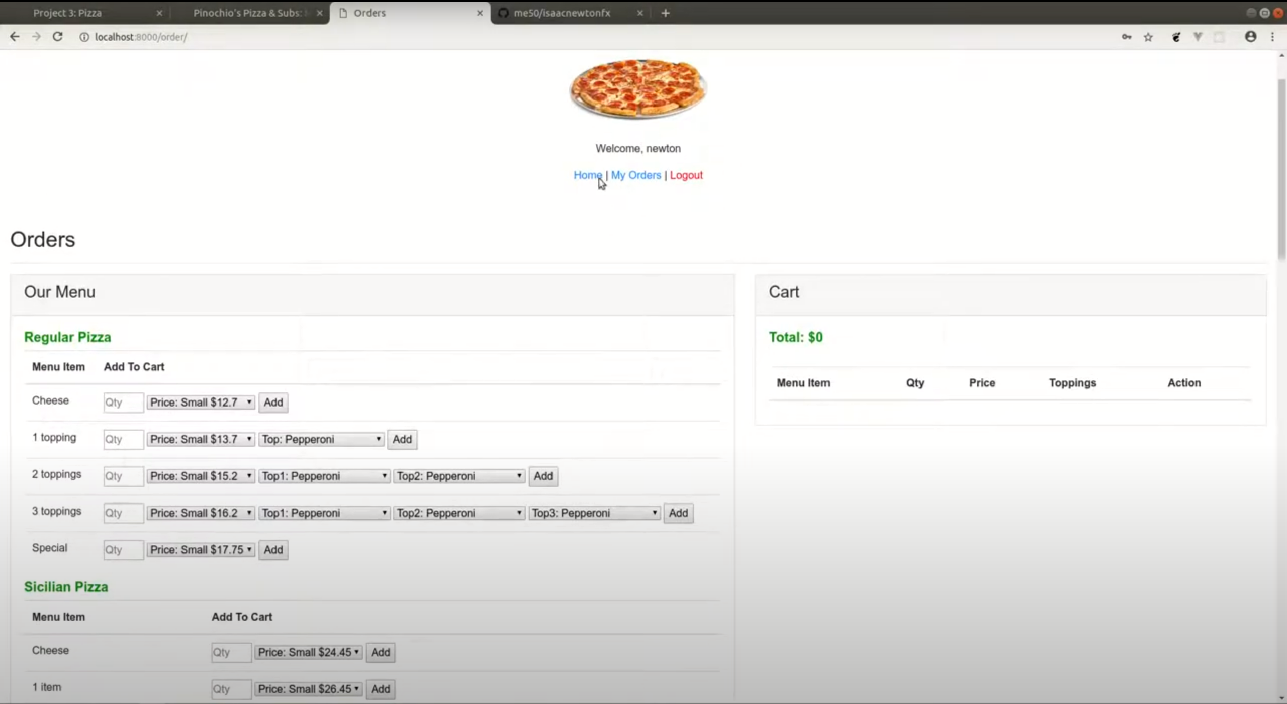Screen dimensions: 1287x704
Task: Add 2 toppings pizza to cart
Action: coord(543,476)
